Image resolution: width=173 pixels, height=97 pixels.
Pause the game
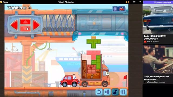[x=123, y=92]
